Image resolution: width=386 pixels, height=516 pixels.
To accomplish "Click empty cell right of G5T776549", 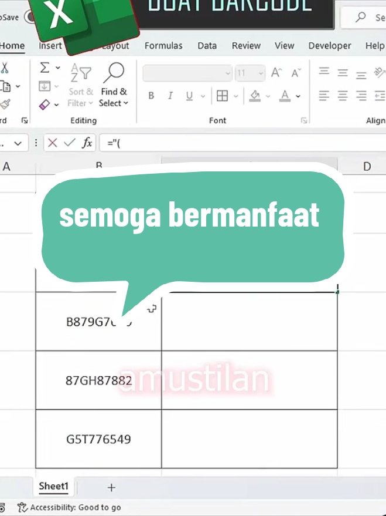I will click(x=250, y=439).
